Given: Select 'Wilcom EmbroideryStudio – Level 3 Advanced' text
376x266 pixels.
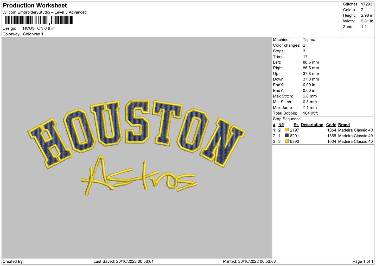Looking at the screenshot, I should click(44, 12).
